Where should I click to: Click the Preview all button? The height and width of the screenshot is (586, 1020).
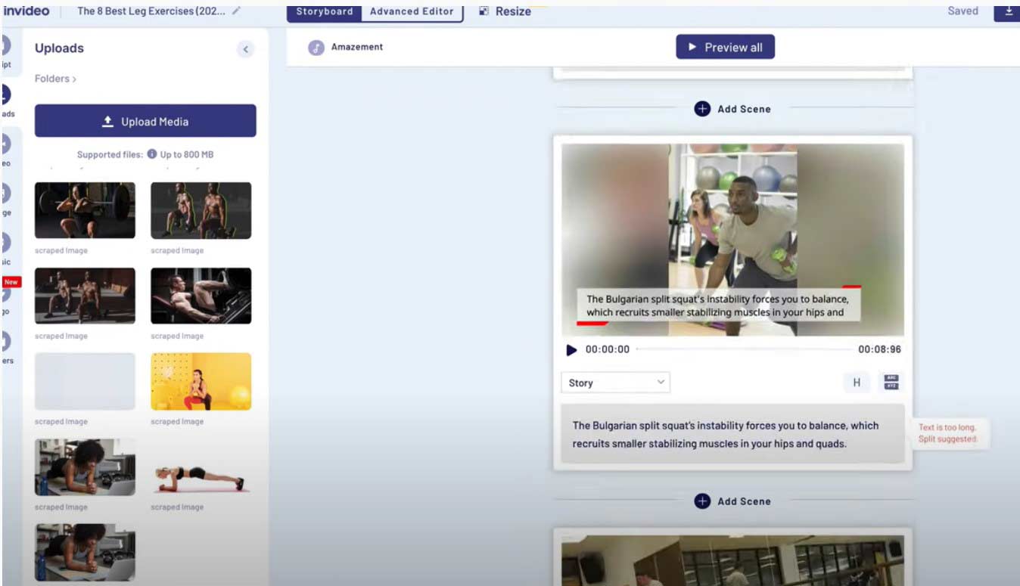(725, 47)
